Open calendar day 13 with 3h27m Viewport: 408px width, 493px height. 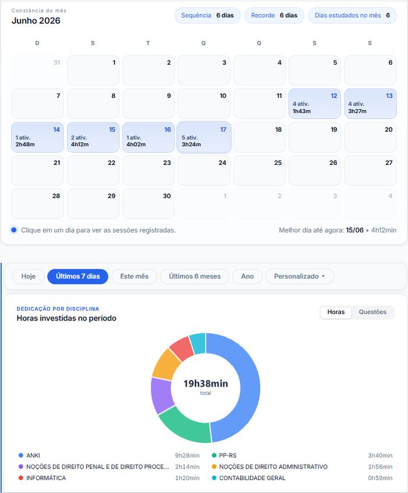coord(370,104)
